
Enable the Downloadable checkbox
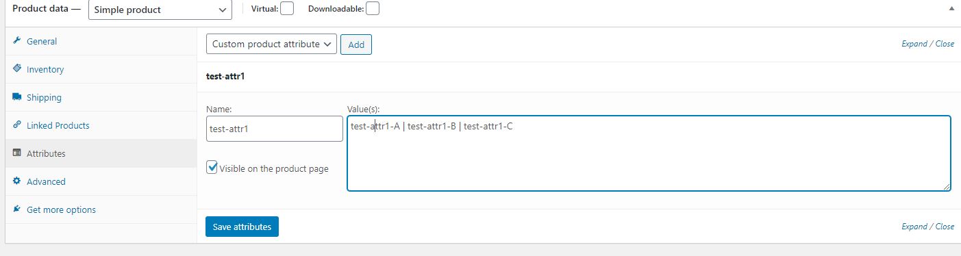coord(372,9)
